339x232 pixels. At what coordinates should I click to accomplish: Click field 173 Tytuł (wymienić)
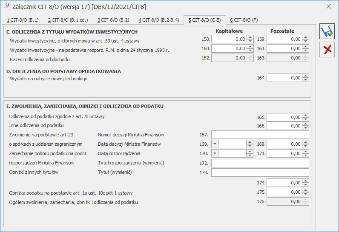(x=260, y=173)
